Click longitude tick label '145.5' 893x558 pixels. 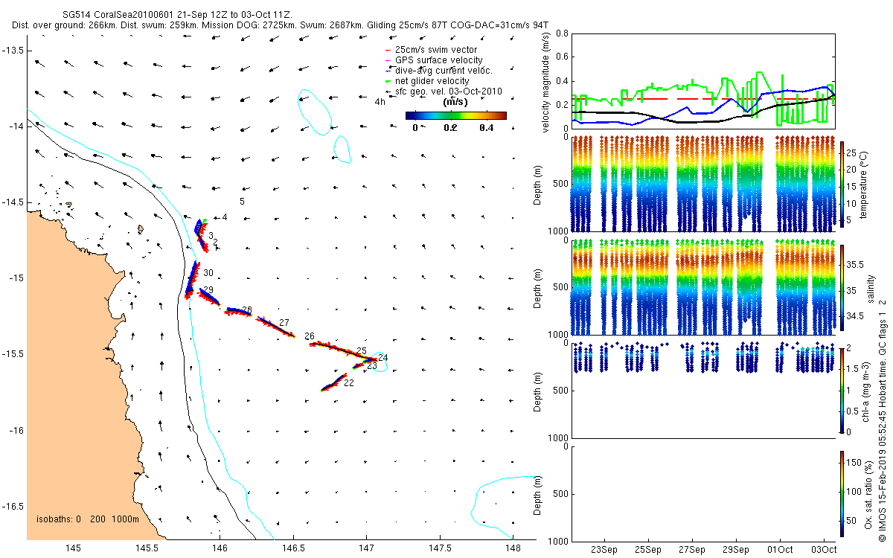click(147, 548)
